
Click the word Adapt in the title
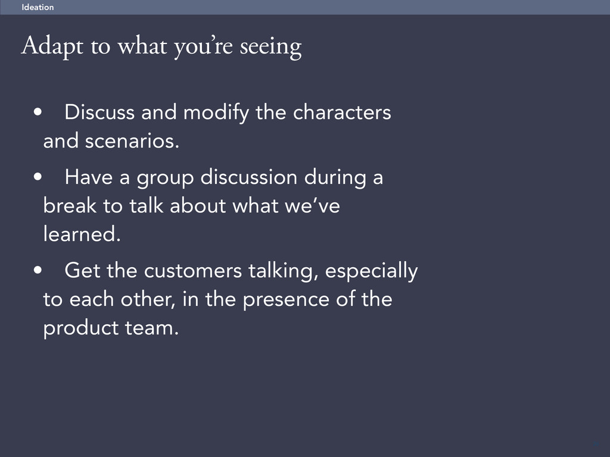(x=52, y=46)
